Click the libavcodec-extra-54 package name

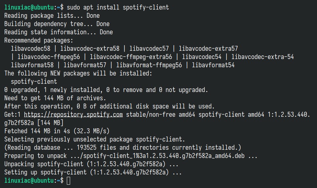pos(262,57)
